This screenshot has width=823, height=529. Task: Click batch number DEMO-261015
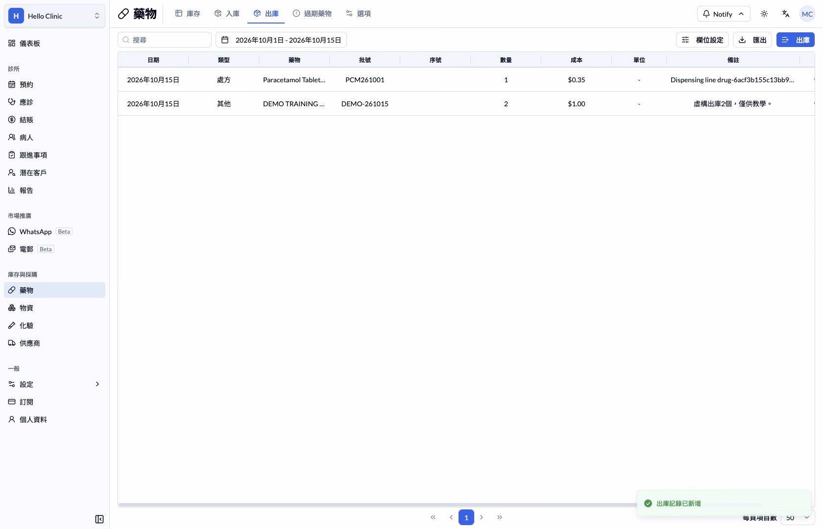tap(365, 104)
